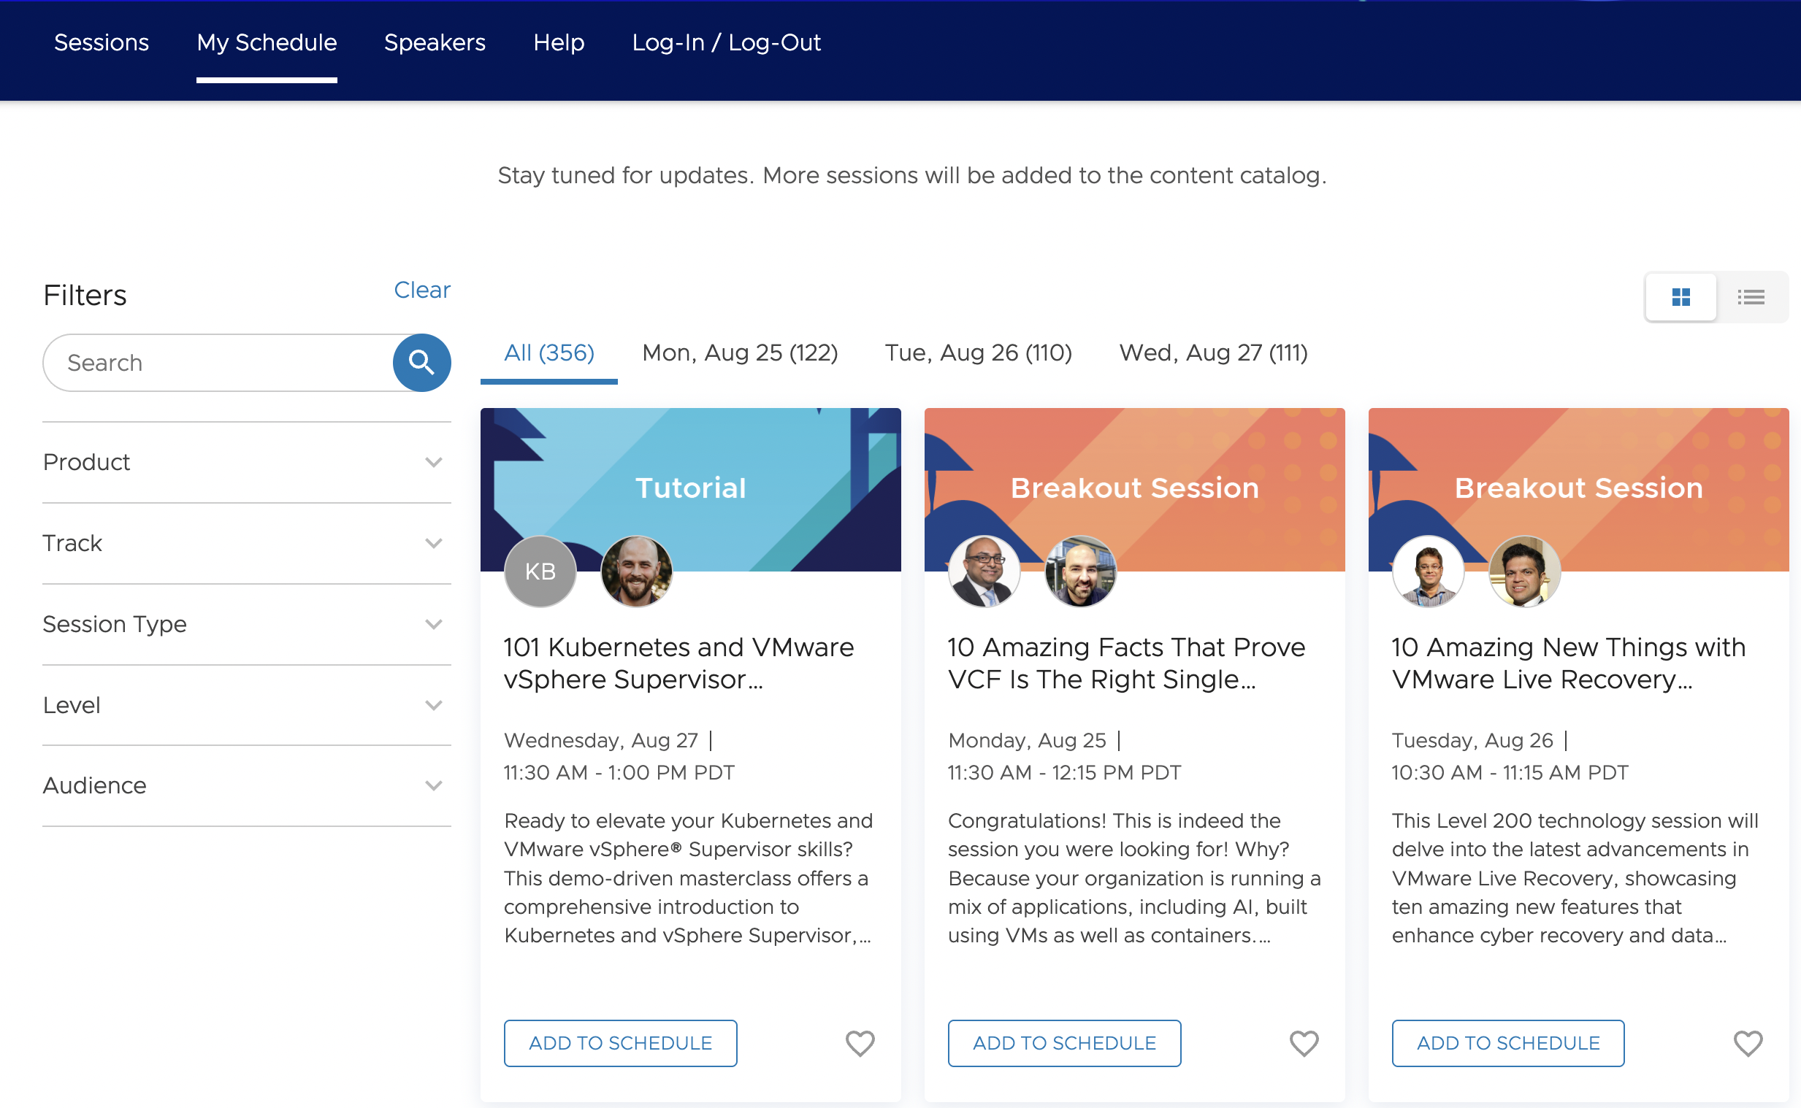Expand the Audience filter
The height and width of the screenshot is (1108, 1801).
(x=246, y=785)
